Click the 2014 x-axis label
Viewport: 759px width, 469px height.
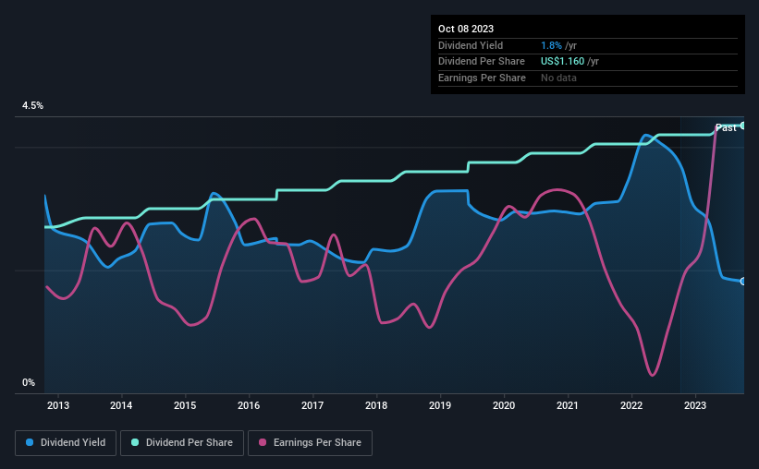click(121, 405)
